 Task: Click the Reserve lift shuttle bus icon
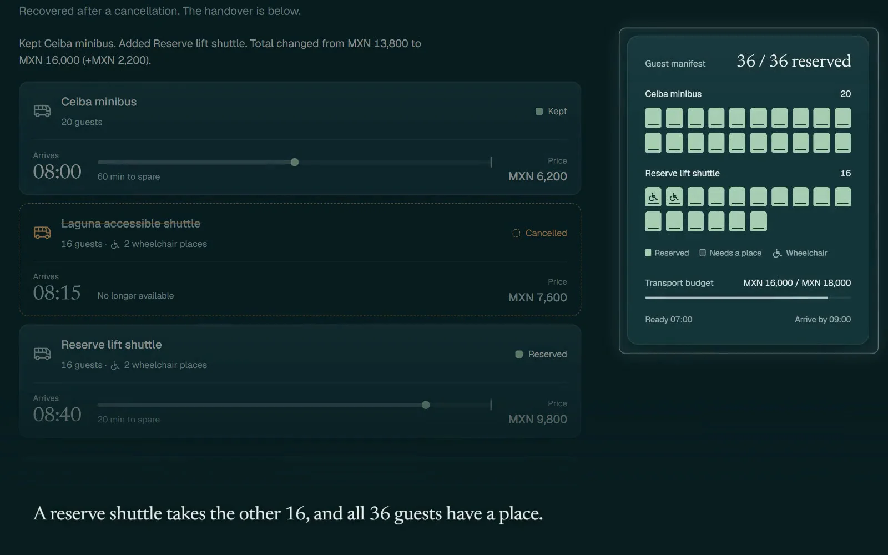tap(42, 354)
